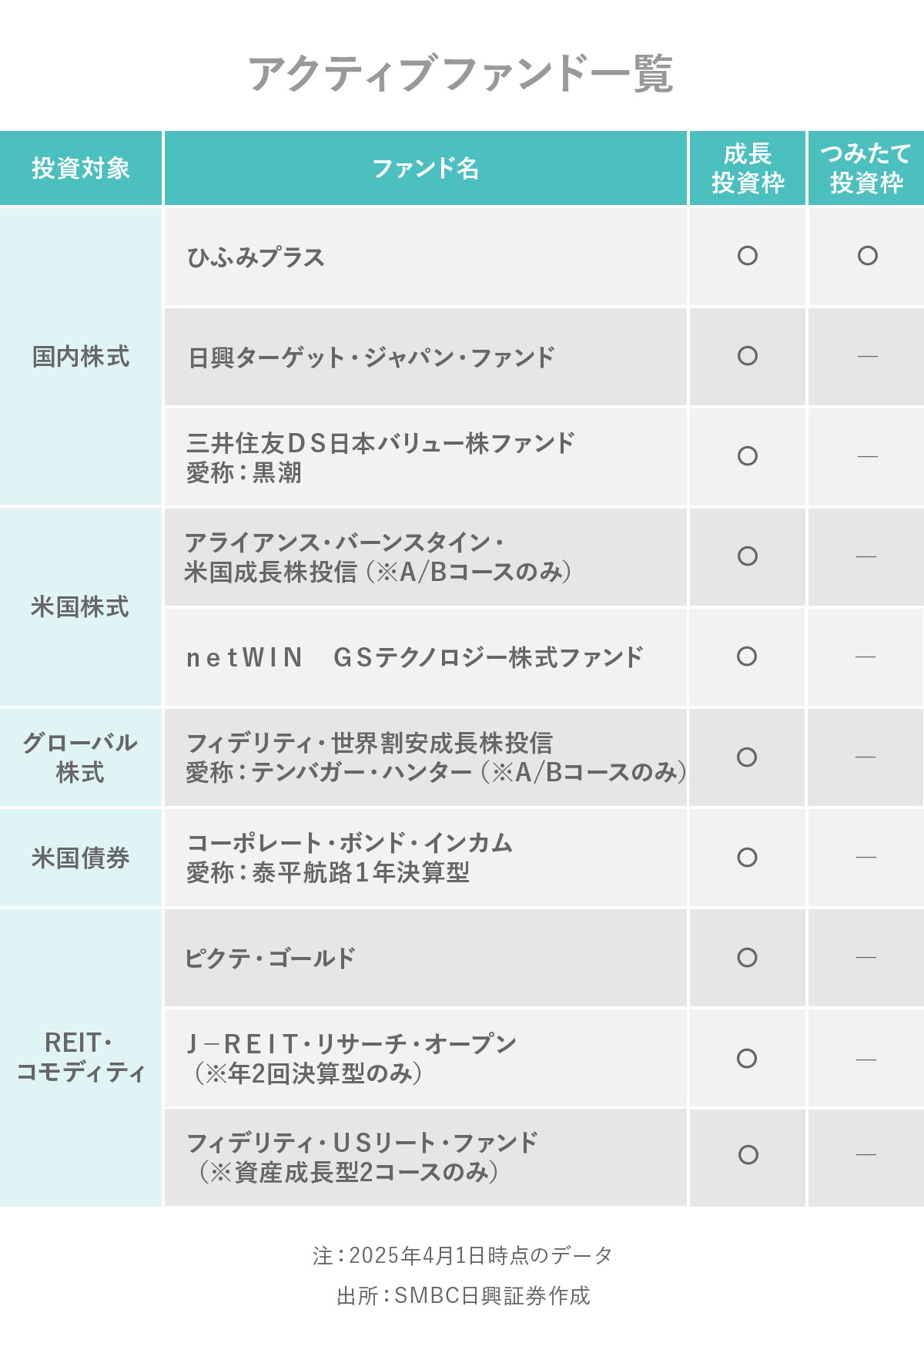Click the circle in the 黒潮 fund row
Screen dimensions: 924x1360
(747, 456)
